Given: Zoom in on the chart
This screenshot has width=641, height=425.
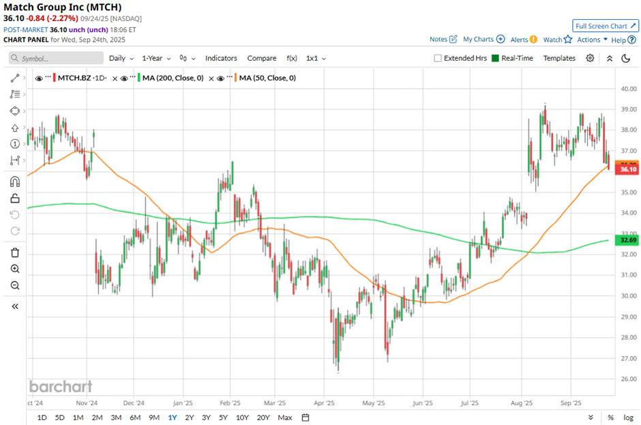Looking at the screenshot, I should point(15,269).
